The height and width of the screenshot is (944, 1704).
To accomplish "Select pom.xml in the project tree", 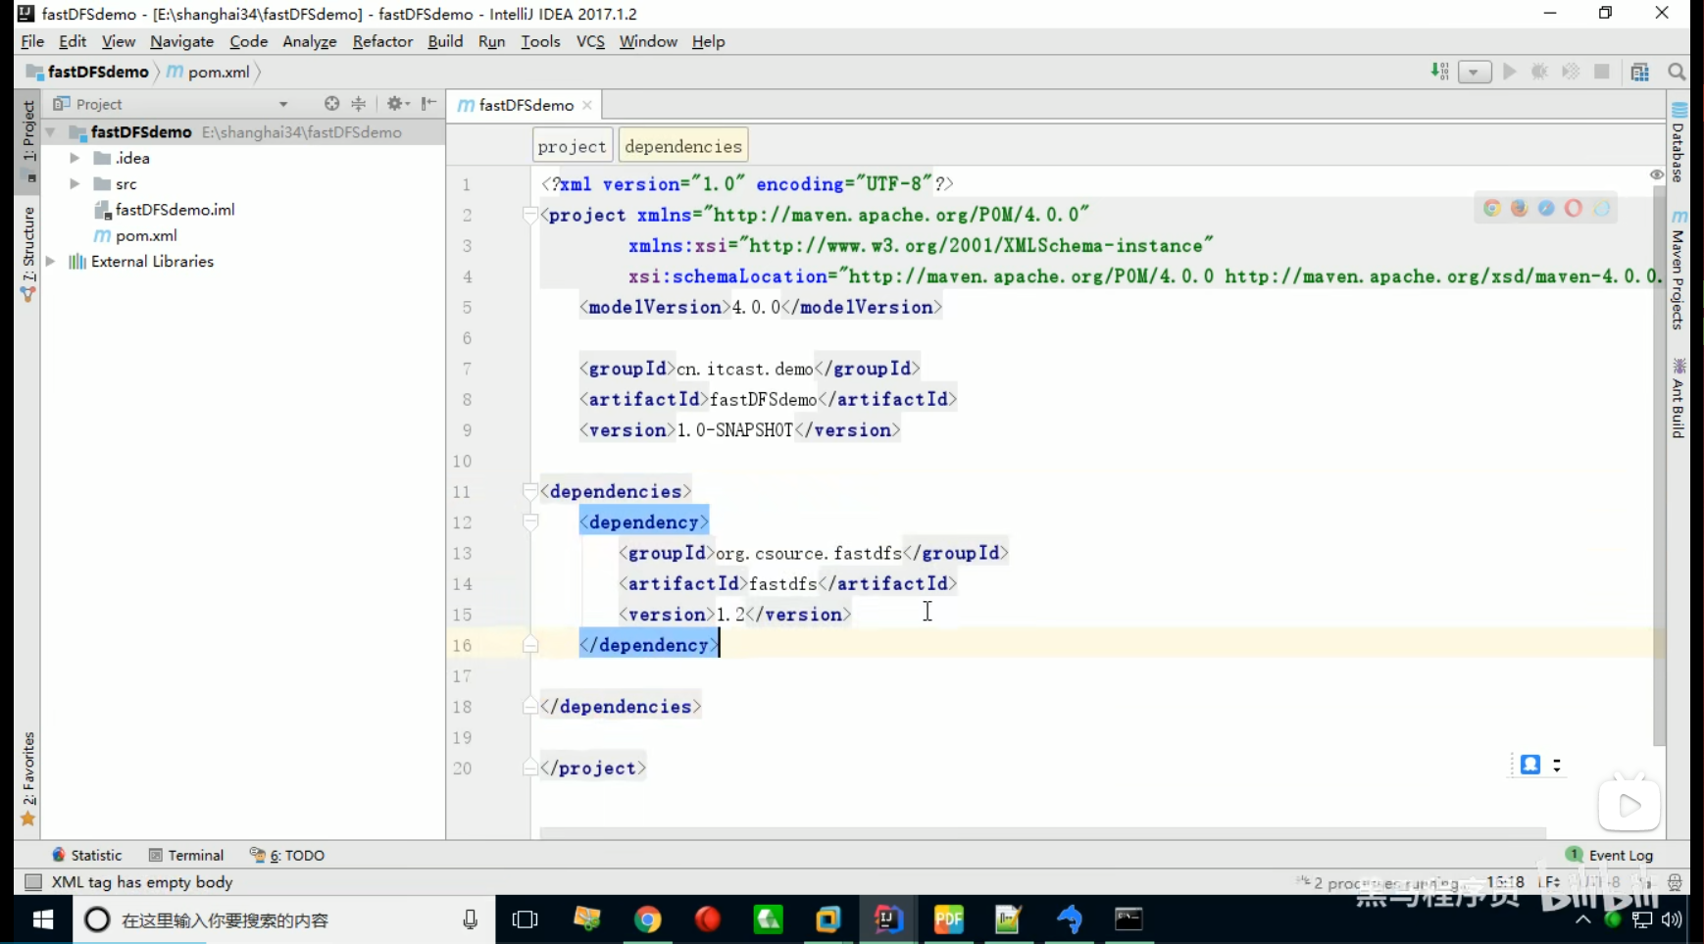I will 135,235.
